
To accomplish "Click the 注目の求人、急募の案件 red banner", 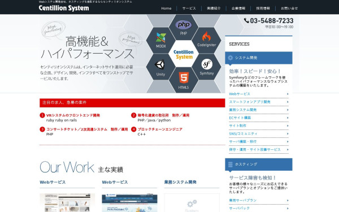I will pyautogui.click(x=132, y=103).
